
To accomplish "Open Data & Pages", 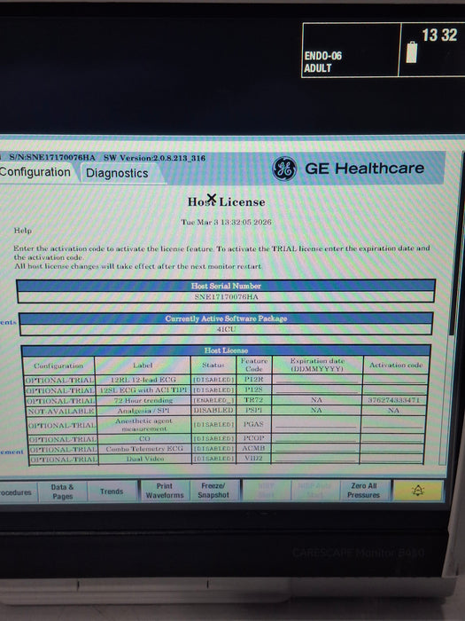I will (x=63, y=491).
